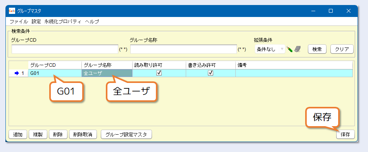Click the グループCD column header
Viewport: 368px width, 152px height.
(55, 65)
